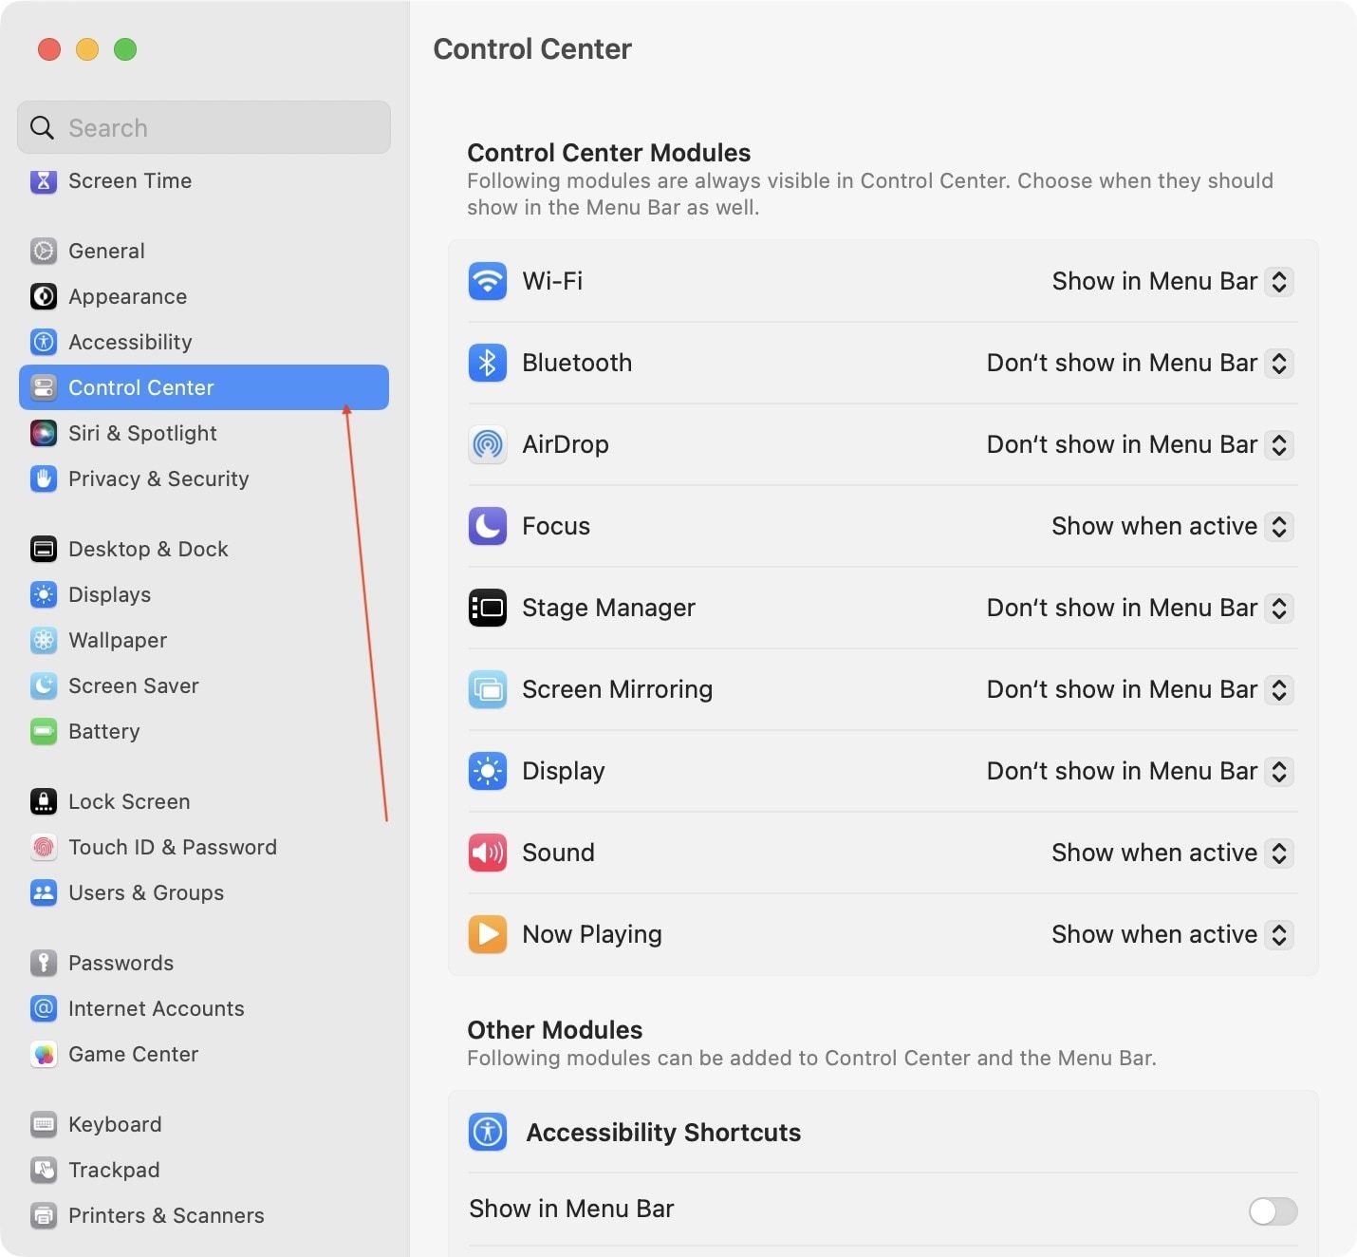Click the Bluetooth module icon
The width and height of the screenshot is (1357, 1257).
tap(487, 363)
